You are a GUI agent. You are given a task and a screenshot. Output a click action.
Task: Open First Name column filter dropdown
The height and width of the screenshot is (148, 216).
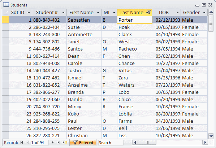(98, 13)
